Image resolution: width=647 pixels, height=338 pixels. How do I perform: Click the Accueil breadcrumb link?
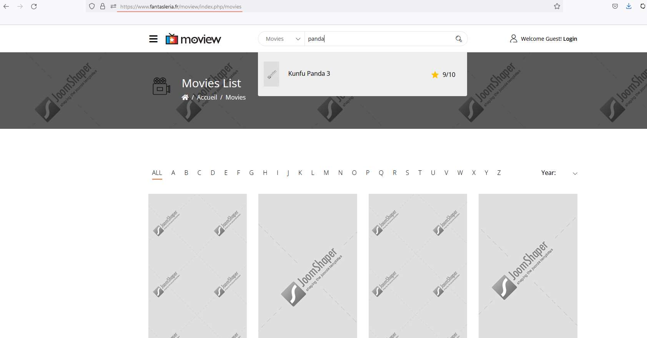[207, 97]
